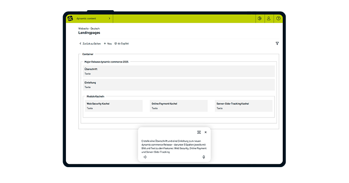The width and height of the screenshot is (349, 183).
Task: Click the Neu button
Action: [x=108, y=44]
